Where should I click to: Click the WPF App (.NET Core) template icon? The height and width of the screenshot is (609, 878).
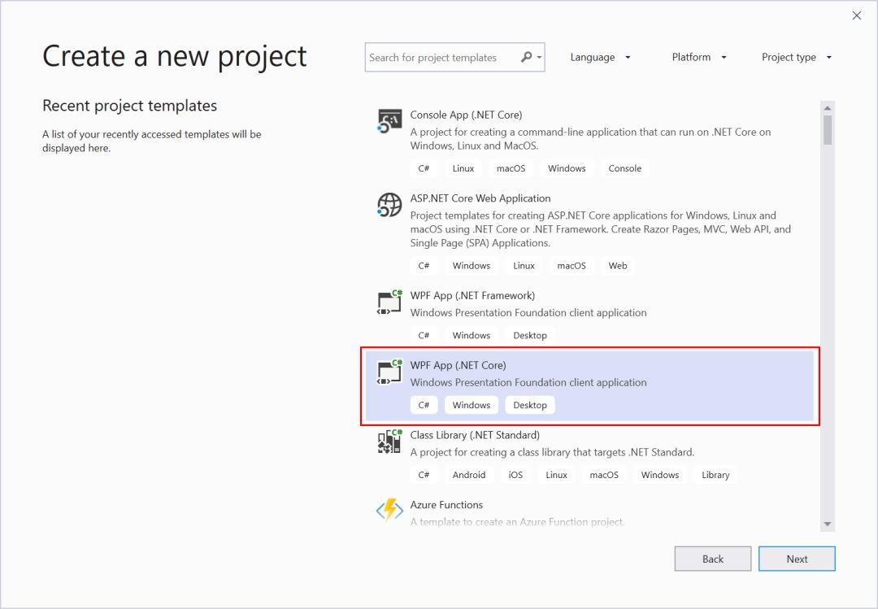click(389, 371)
